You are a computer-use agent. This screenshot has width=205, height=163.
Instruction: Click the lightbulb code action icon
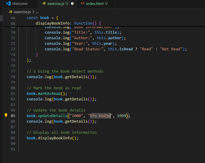[x=6, y=115]
